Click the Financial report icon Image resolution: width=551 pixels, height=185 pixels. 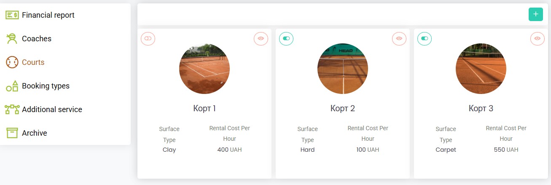pos(12,15)
